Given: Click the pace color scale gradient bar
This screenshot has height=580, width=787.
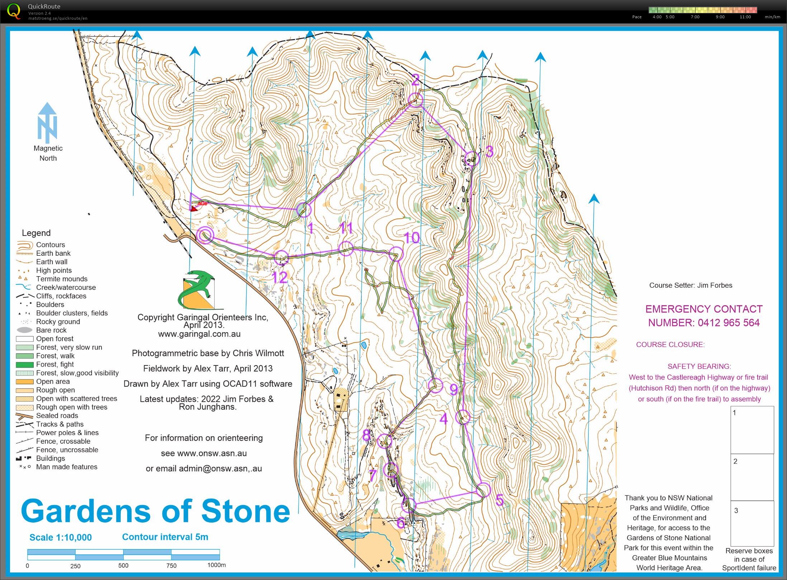Looking at the screenshot, I should pyautogui.click(x=702, y=10).
